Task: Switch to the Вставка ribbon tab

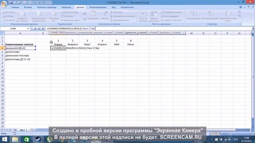Action: (x=28, y=7)
